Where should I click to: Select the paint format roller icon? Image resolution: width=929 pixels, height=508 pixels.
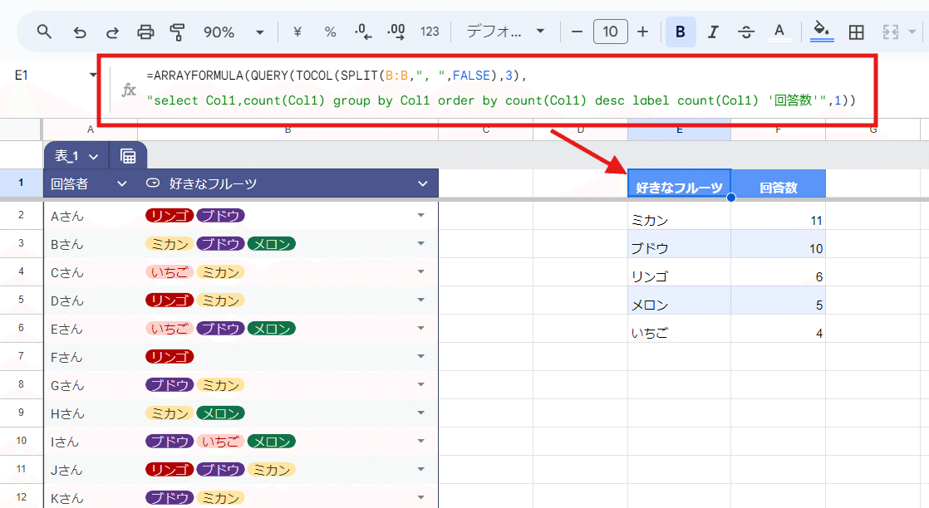177,32
